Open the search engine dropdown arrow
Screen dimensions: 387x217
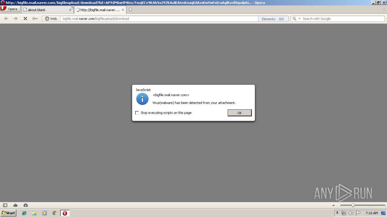pyautogui.click(x=300, y=19)
